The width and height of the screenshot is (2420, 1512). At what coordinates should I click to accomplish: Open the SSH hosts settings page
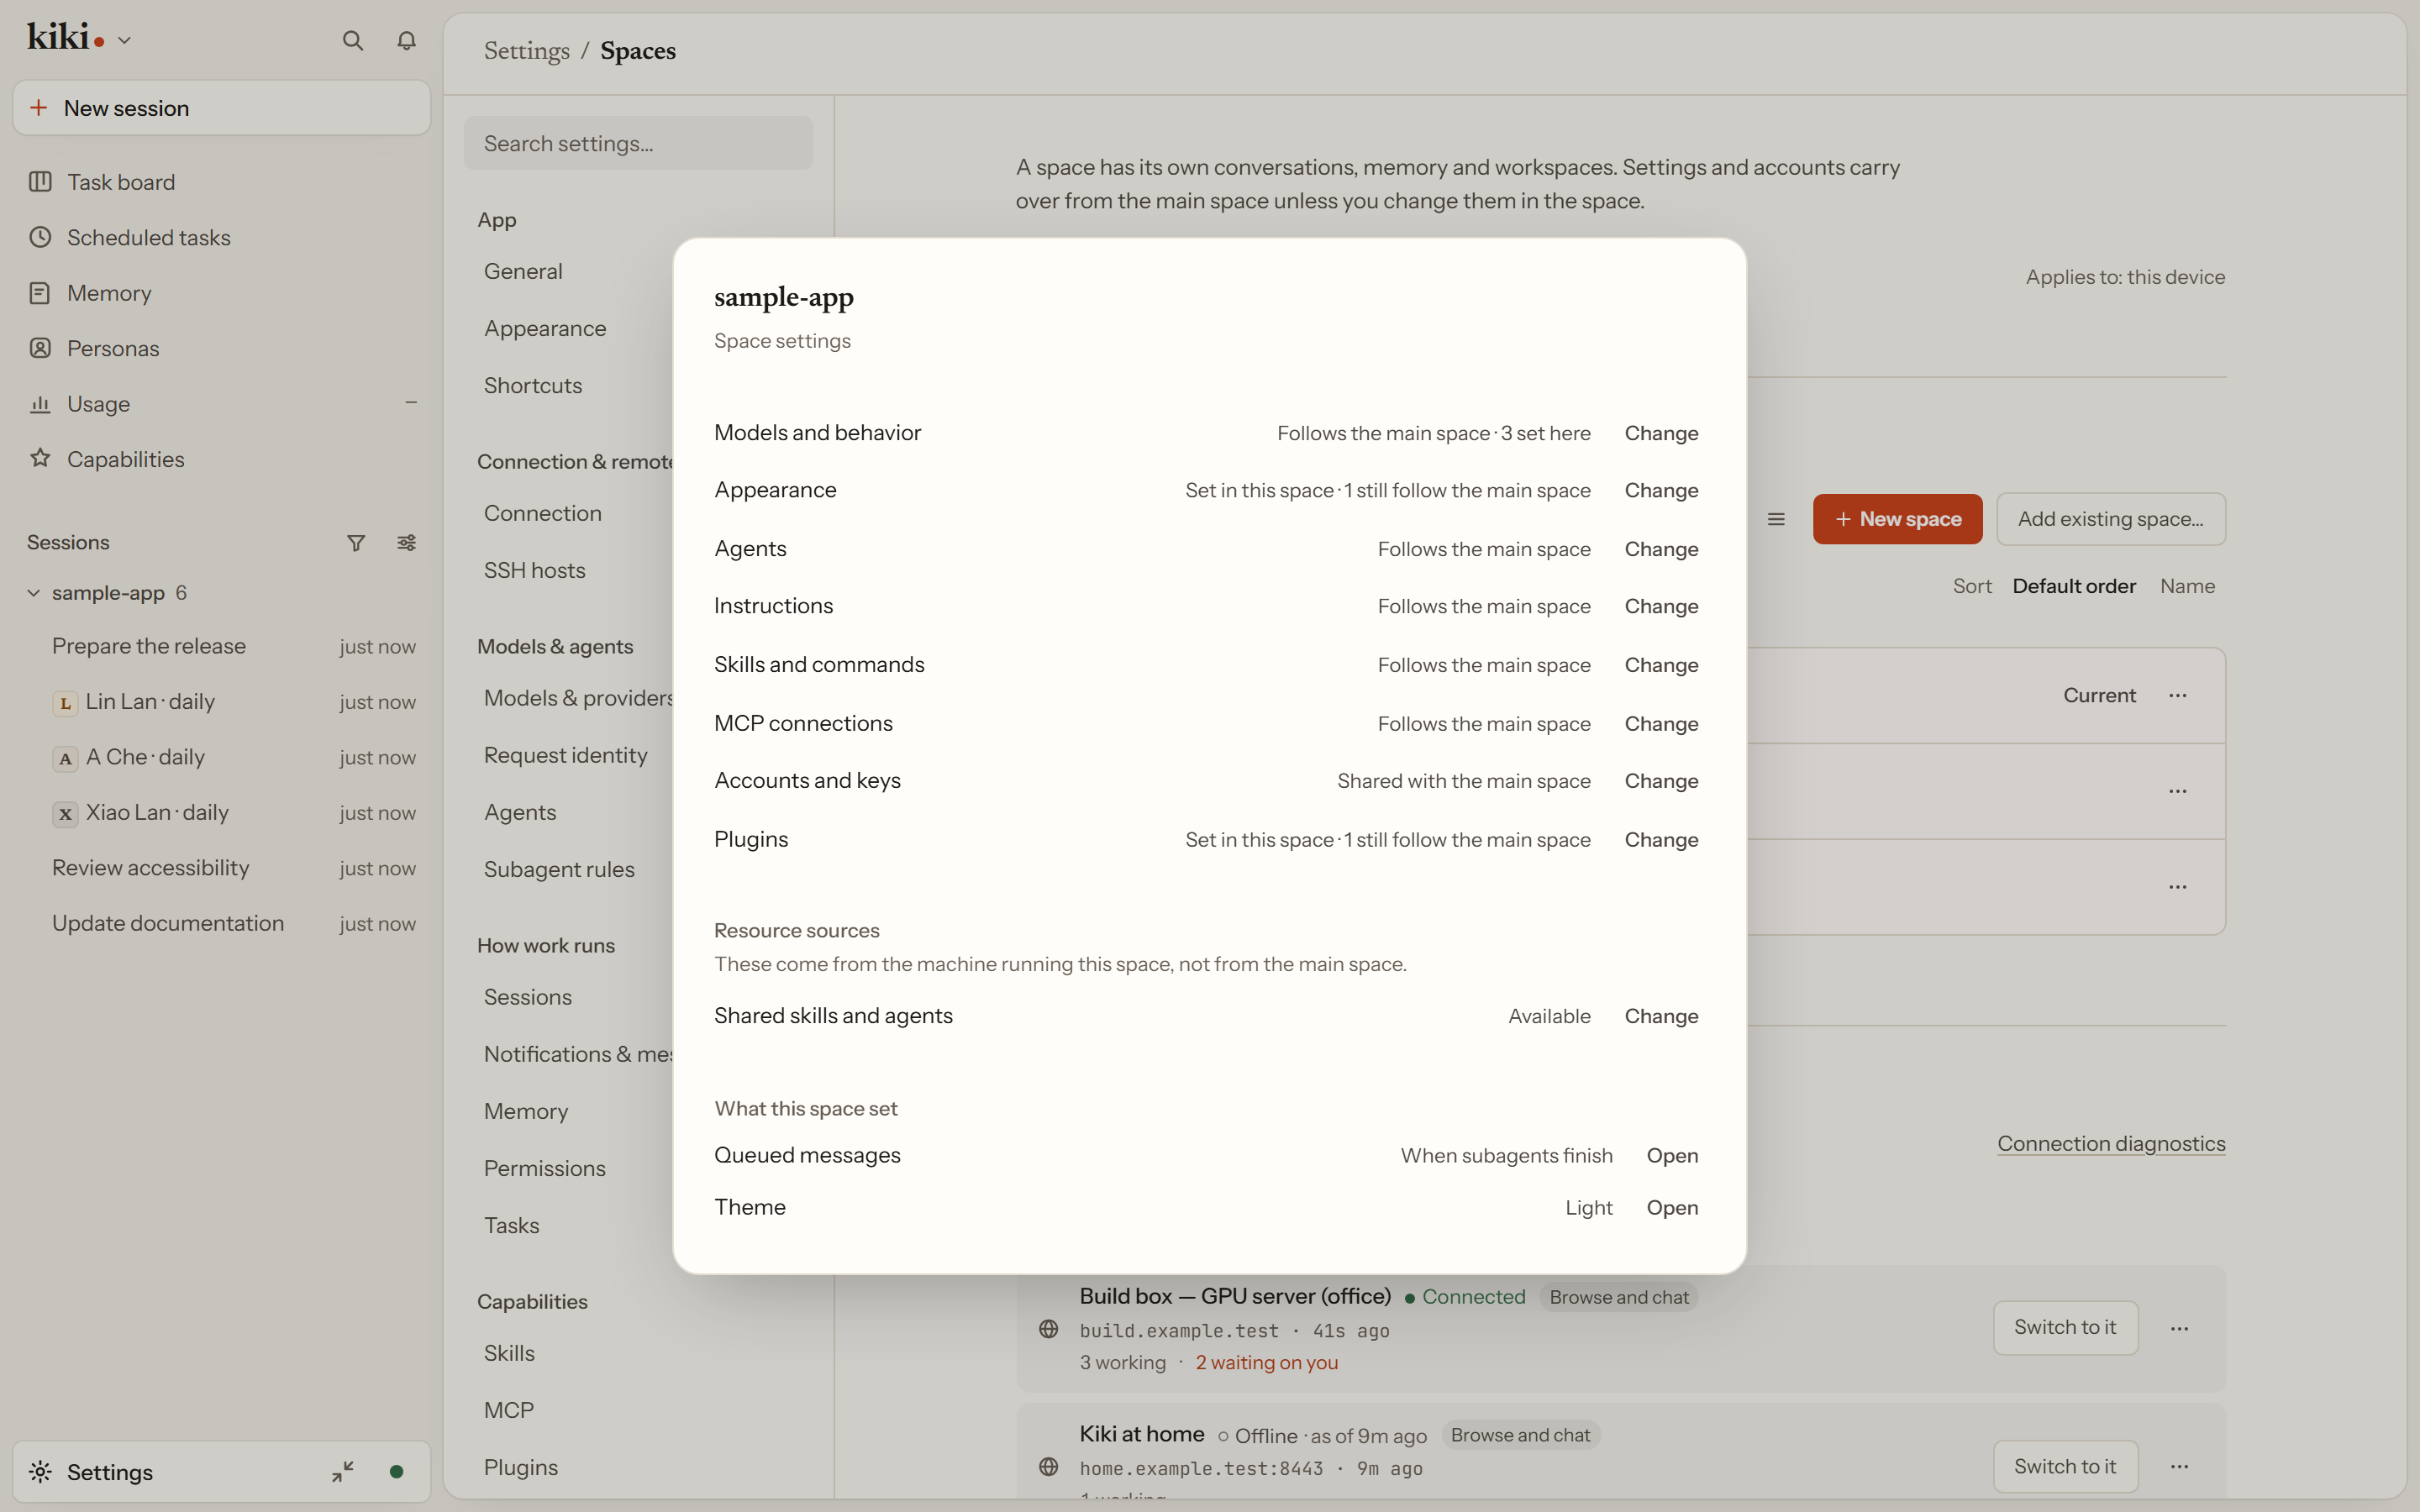tap(535, 571)
